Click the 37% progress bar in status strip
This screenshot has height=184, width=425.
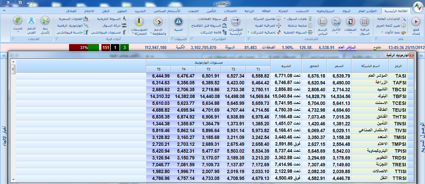click(x=84, y=47)
